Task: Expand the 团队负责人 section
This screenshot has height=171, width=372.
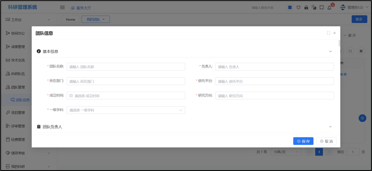Action: pyautogui.click(x=330, y=127)
